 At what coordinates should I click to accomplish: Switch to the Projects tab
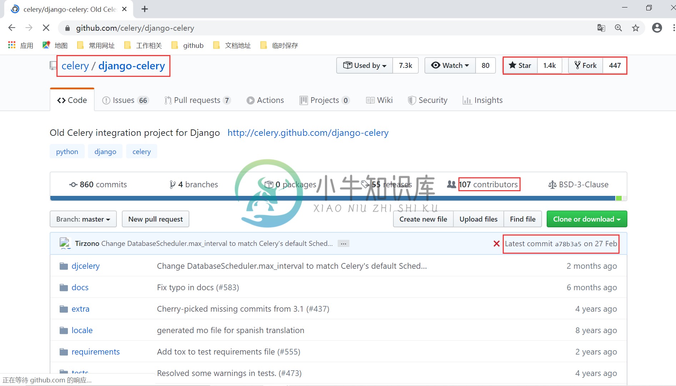coord(325,100)
